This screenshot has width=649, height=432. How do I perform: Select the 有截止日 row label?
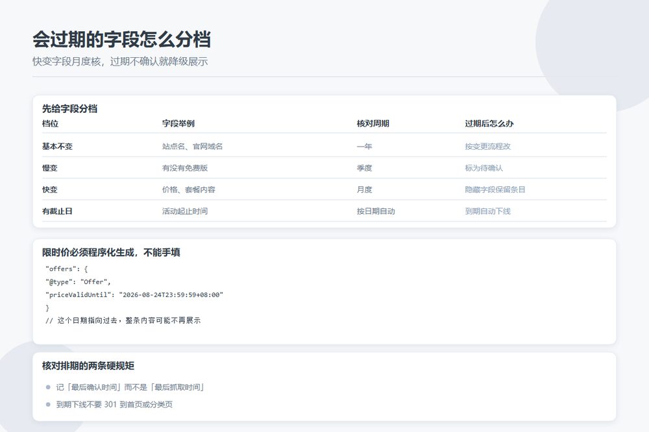57,211
